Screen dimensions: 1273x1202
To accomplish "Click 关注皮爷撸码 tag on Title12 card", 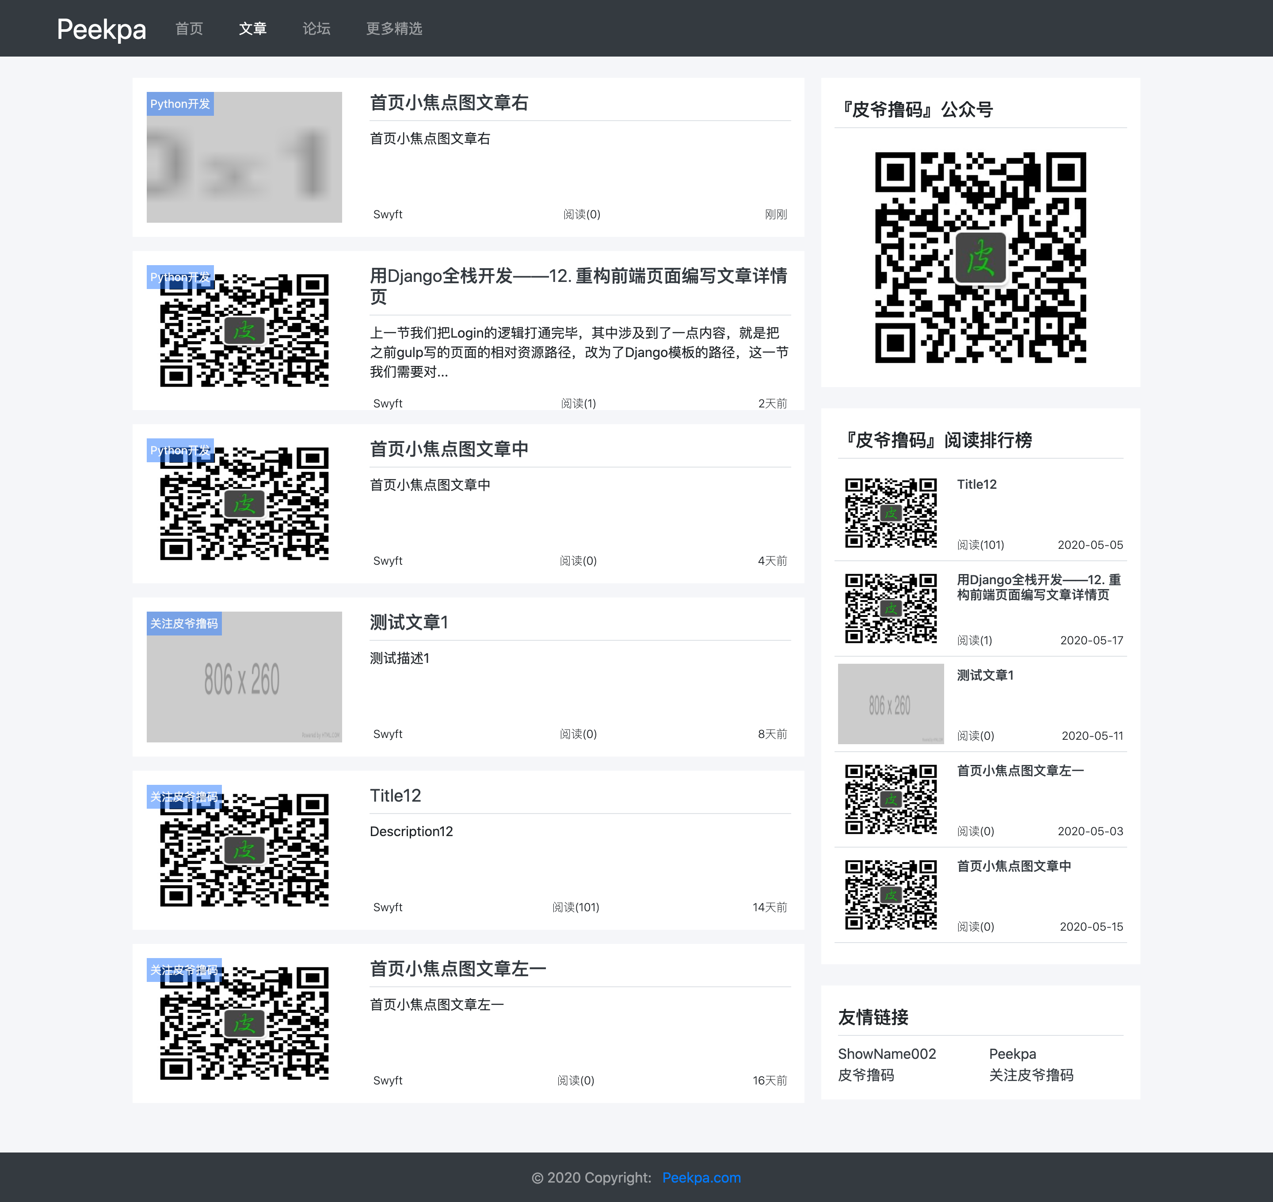I will click(x=184, y=797).
